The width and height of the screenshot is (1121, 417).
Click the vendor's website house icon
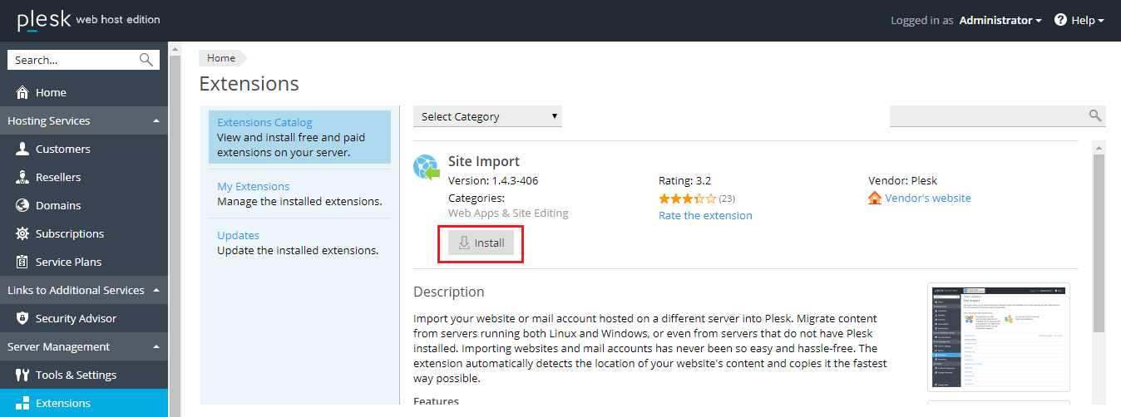(x=875, y=198)
